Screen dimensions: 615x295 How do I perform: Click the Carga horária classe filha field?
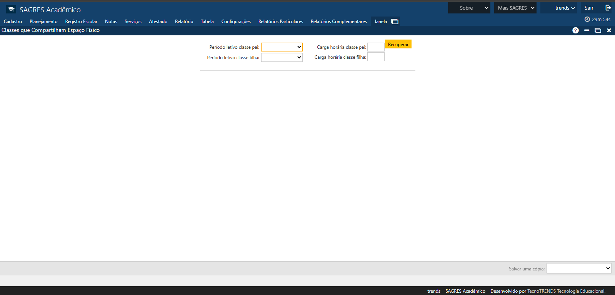(376, 57)
